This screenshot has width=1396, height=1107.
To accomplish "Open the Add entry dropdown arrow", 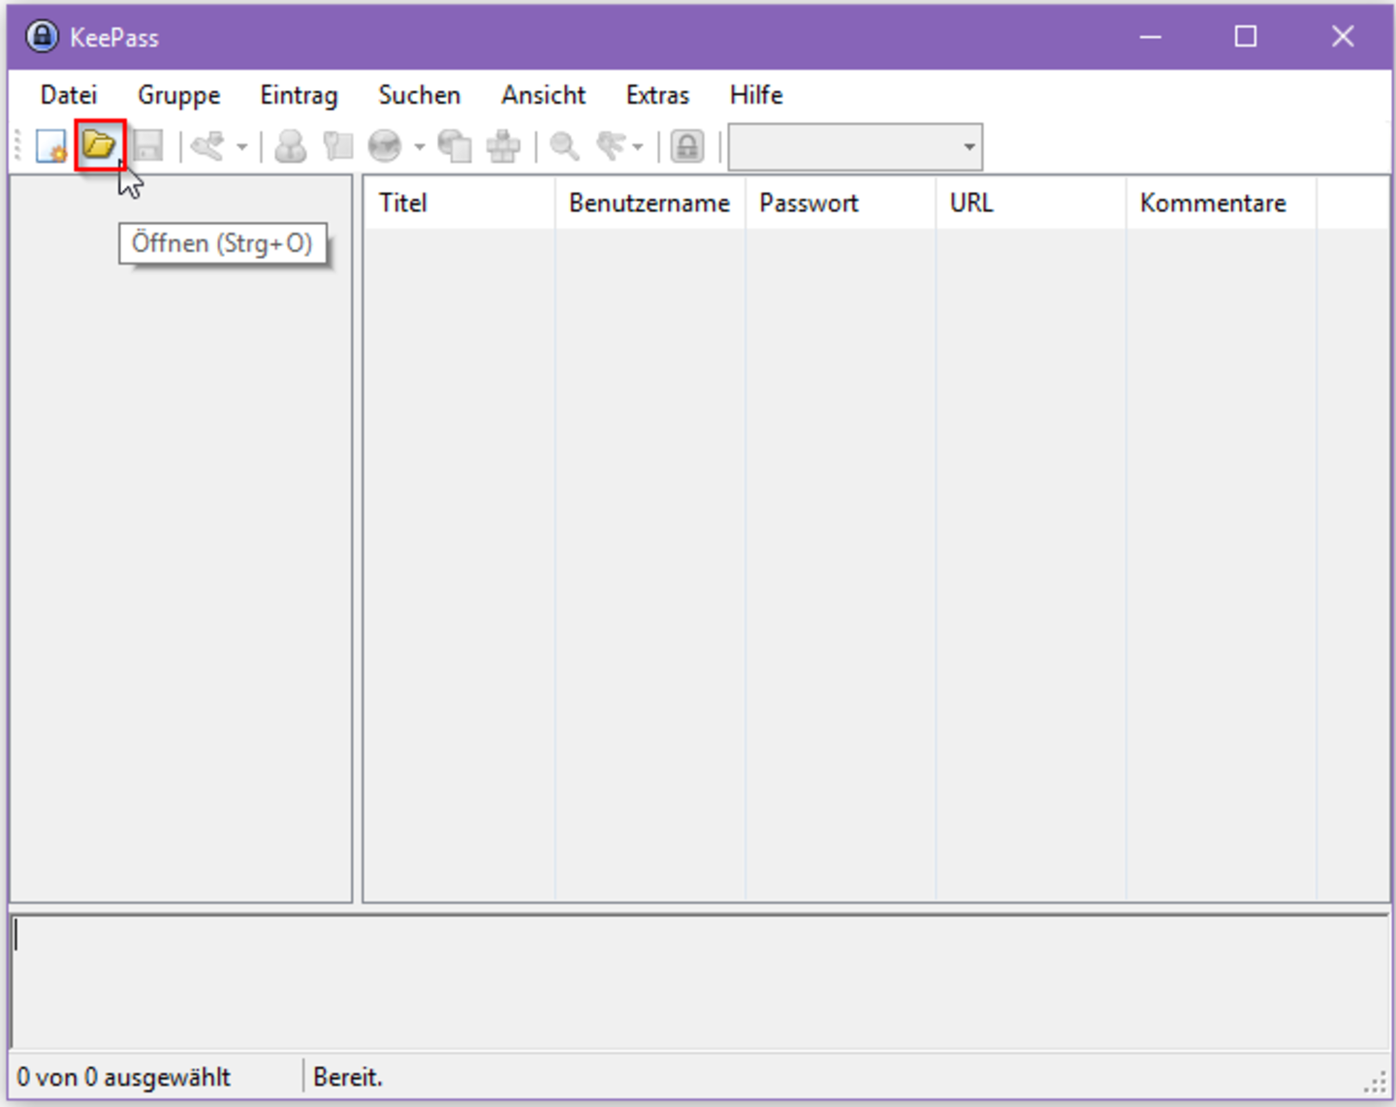I will tap(241, 147).
